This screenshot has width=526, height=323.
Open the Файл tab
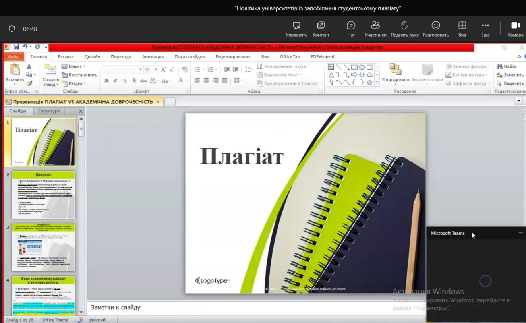13,57
